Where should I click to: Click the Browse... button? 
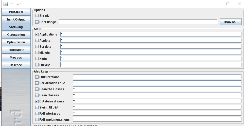click(x=231, y=22)
